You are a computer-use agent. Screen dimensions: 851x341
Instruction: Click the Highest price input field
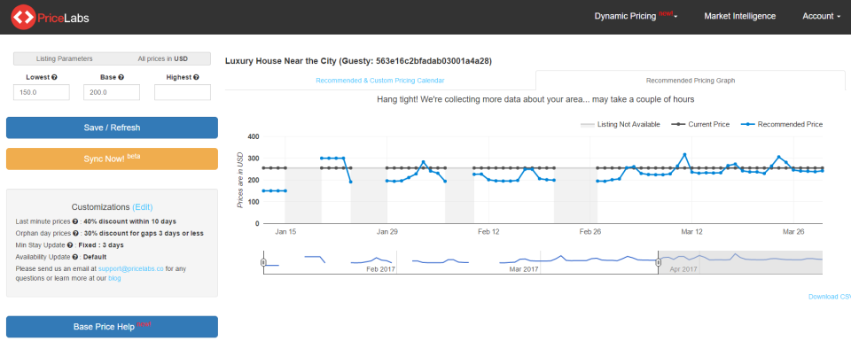click(183, 92)
